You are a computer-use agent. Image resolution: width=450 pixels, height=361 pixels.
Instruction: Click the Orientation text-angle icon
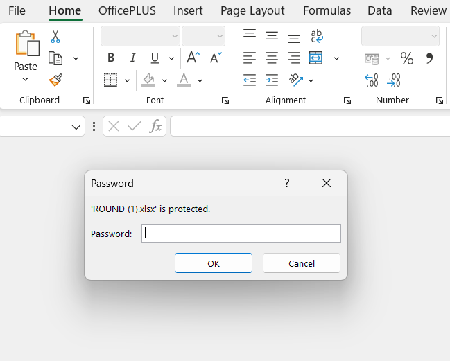pyautogui.click(x=296, y=80)
